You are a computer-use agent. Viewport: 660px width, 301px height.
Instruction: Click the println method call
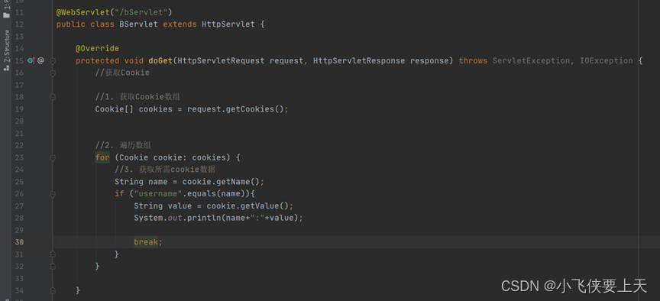(204, 218)
